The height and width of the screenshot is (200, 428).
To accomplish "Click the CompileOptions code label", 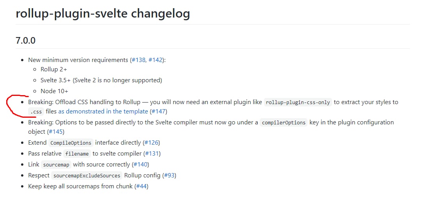I will tap(71, 143).
